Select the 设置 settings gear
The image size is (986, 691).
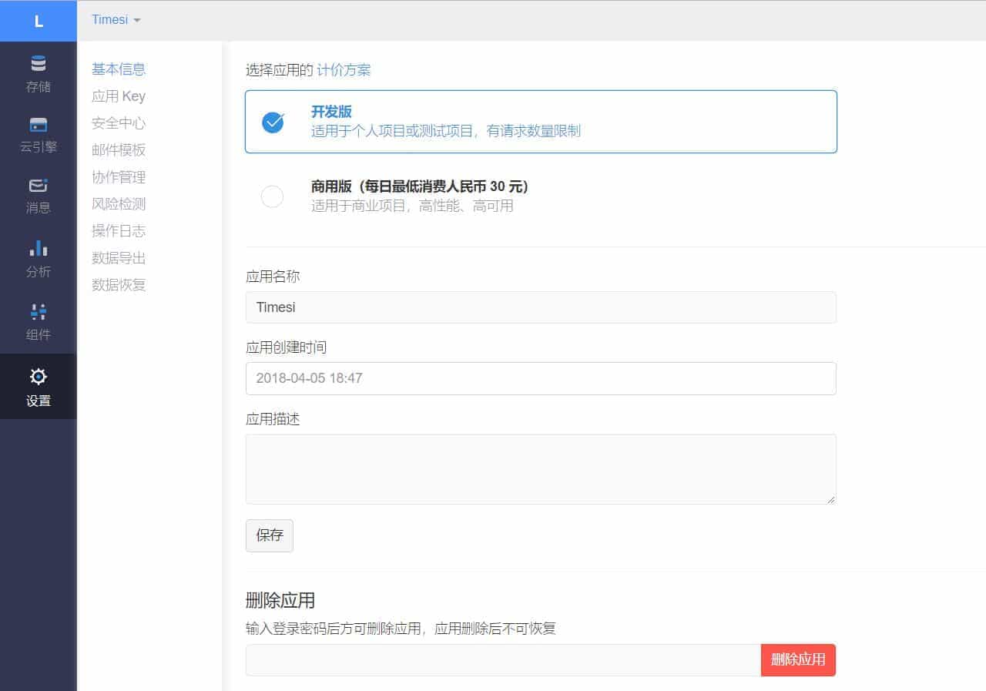pyautogui.click(x=39, y=387)
